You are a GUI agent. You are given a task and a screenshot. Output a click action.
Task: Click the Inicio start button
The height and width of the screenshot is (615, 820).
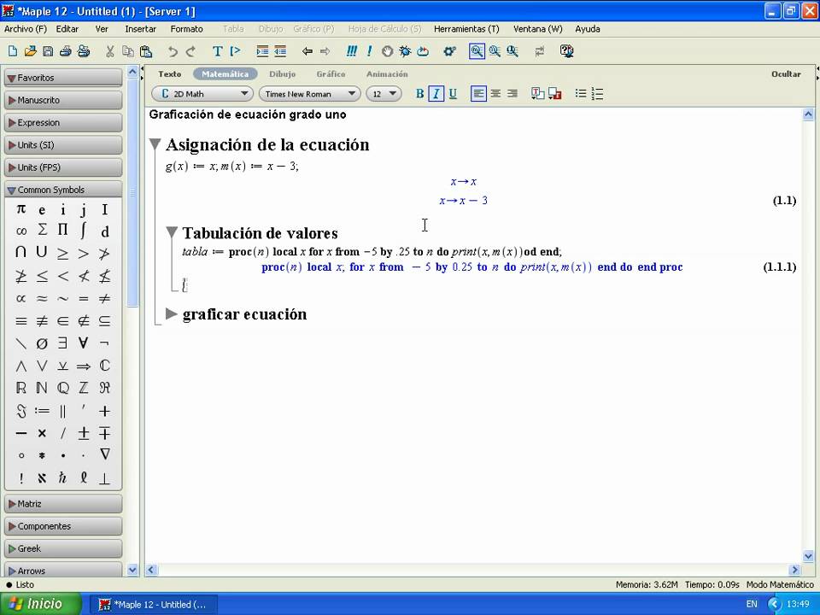[x=41, y=604]
